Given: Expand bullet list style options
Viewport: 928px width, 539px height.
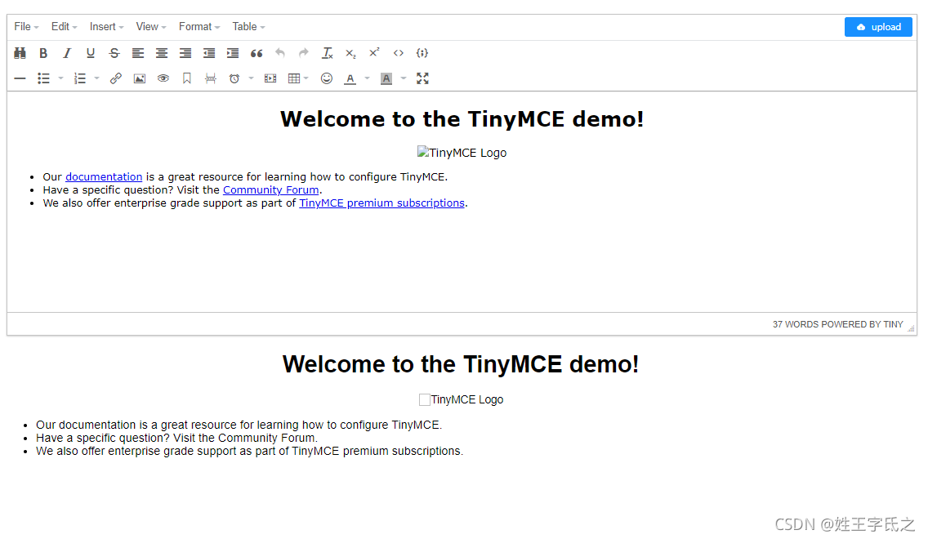Looking at the screenshot, I should click(x=60, y=78).
